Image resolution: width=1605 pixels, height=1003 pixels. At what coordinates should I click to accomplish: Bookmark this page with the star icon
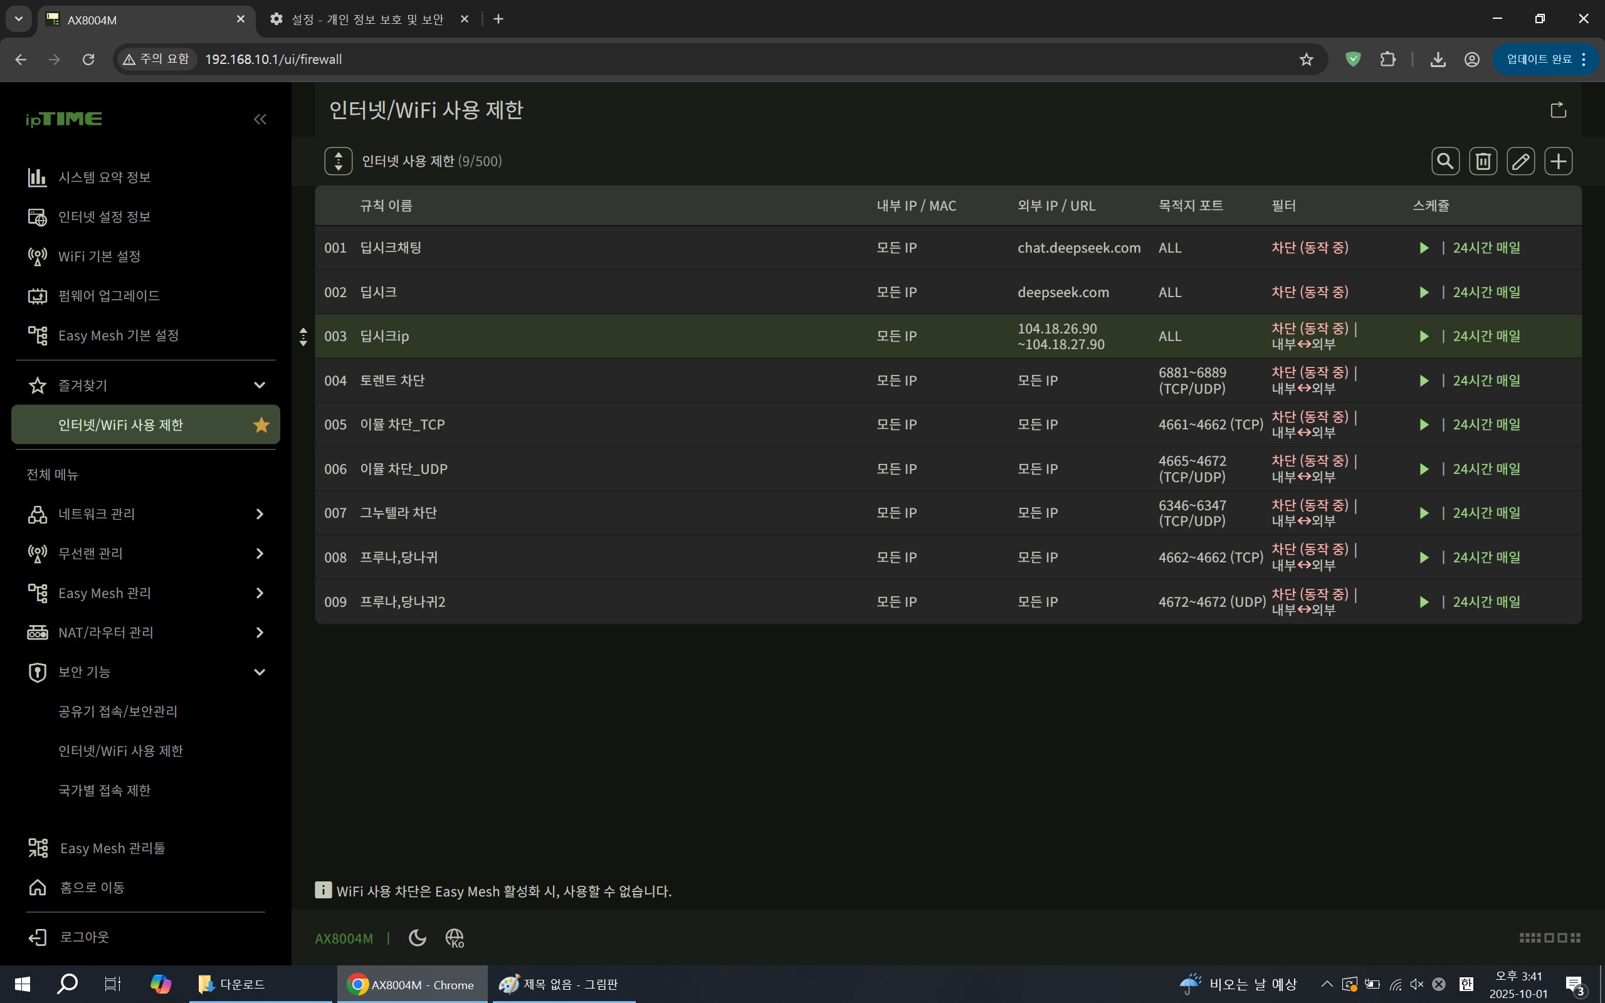click(x=1306, y=60)
